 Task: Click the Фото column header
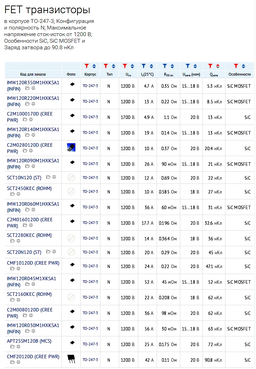pos(71,74)
